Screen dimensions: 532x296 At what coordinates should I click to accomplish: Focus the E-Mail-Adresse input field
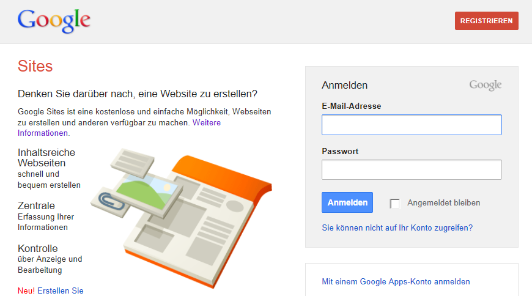pos(412,125)
